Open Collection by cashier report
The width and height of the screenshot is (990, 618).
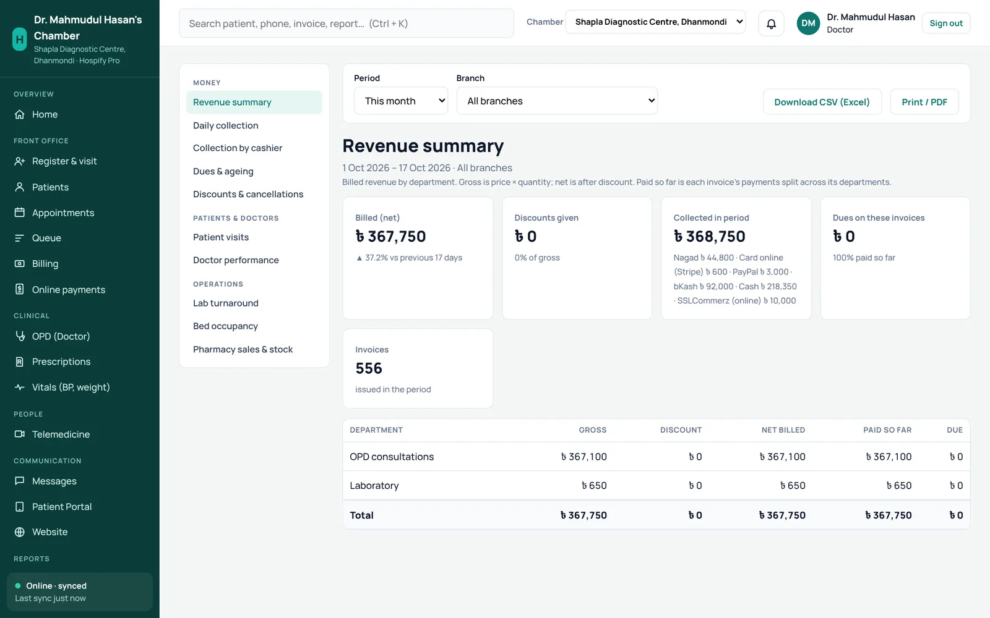[x=254, y=148]
